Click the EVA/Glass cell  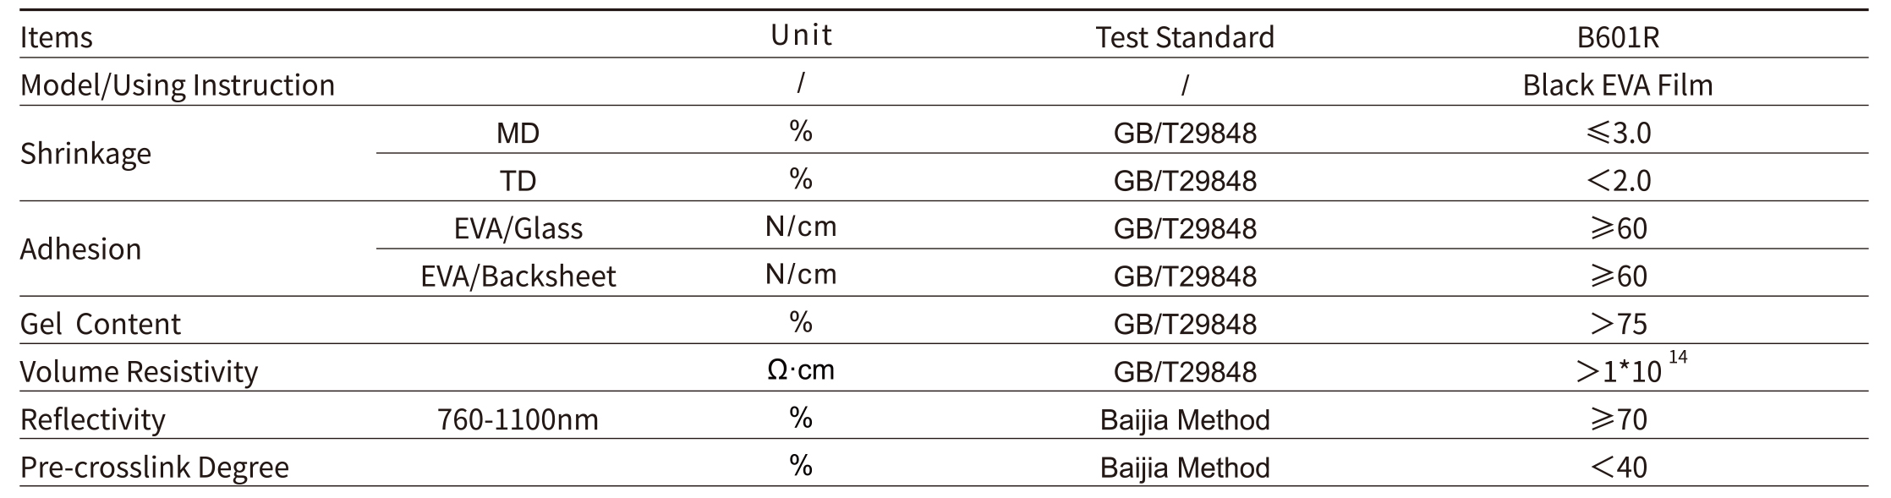point(518,228)
